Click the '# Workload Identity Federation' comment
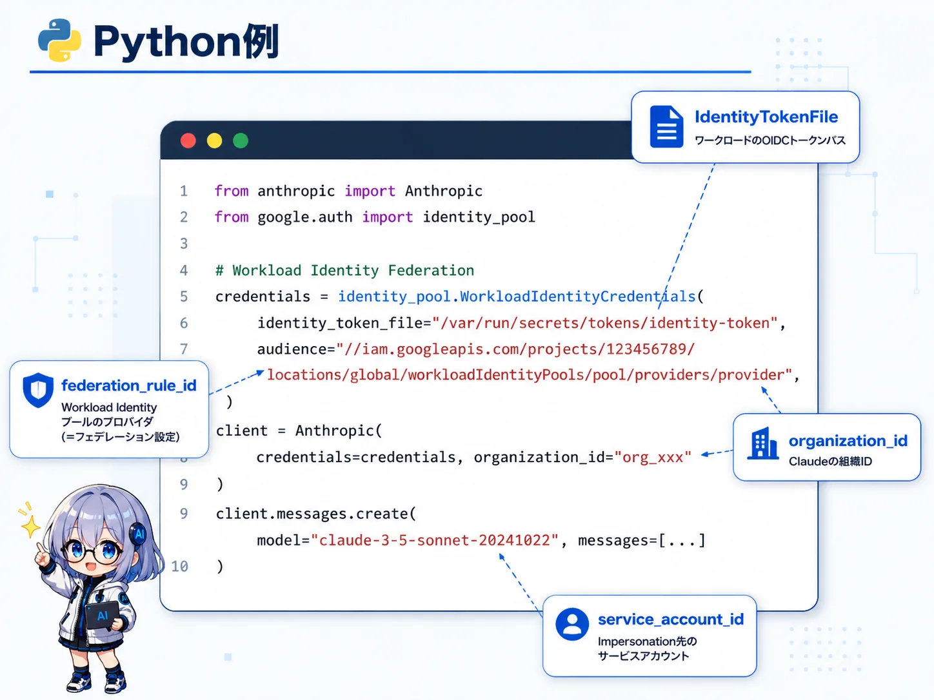934x700 pixels. pyautogui.click(x=344, y=270)
